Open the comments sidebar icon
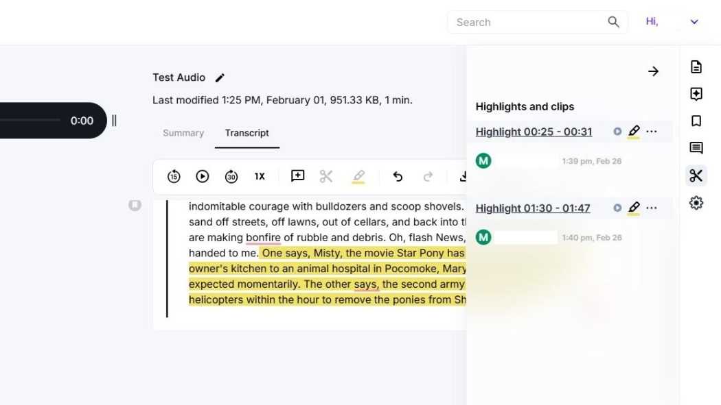The height and width of the screenshot is (405, 721). tap(696, 148)
